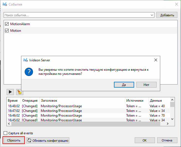181x147 pixels.
Task: Click the Ivideon logo in События title bar
Action: coord(5,4)
